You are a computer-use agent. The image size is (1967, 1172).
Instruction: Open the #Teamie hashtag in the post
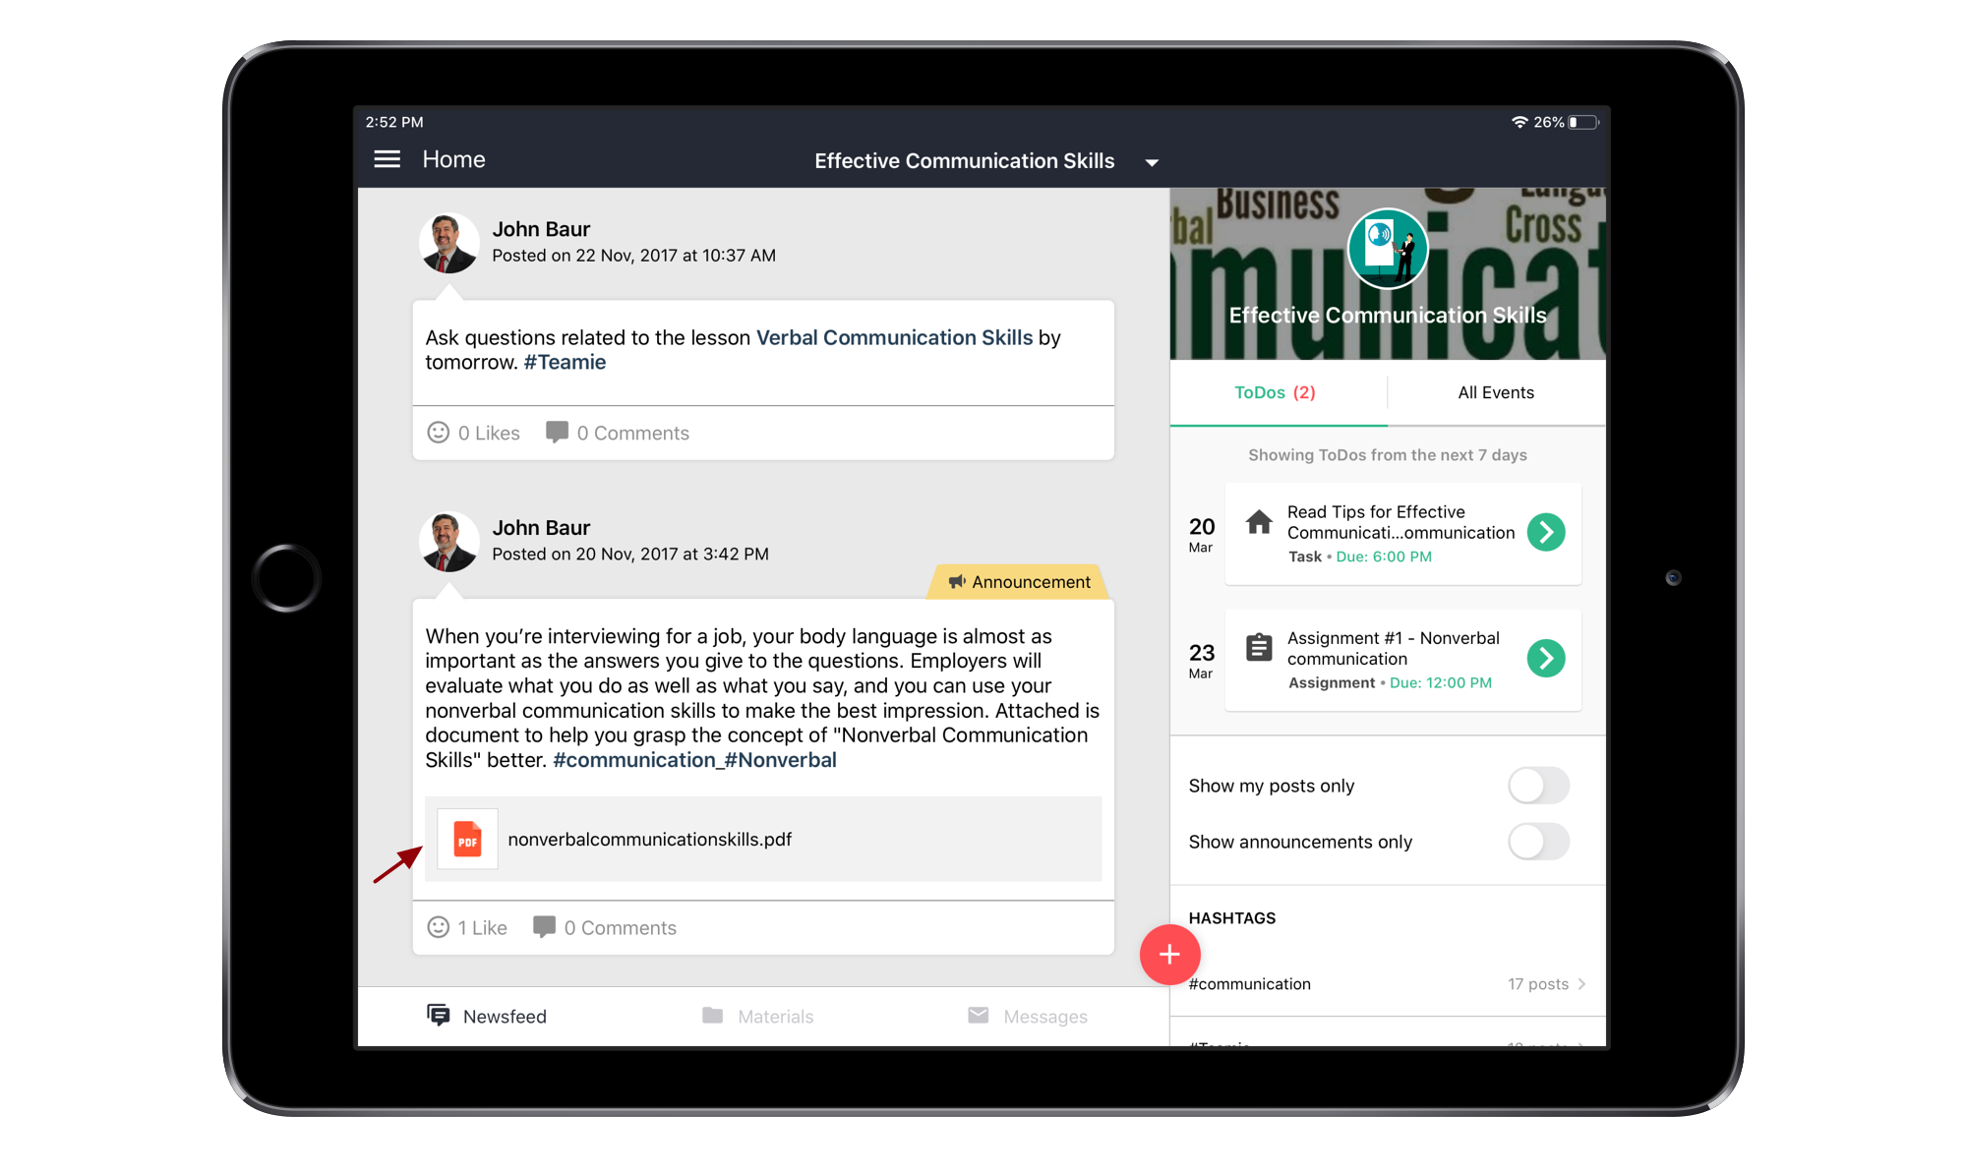coord(565,362)
